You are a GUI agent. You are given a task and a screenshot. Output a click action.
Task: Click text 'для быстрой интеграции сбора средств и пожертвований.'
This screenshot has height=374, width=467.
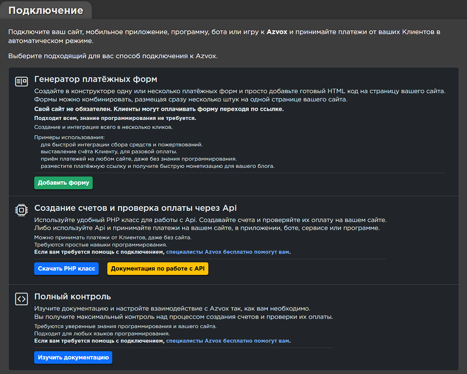121,144
